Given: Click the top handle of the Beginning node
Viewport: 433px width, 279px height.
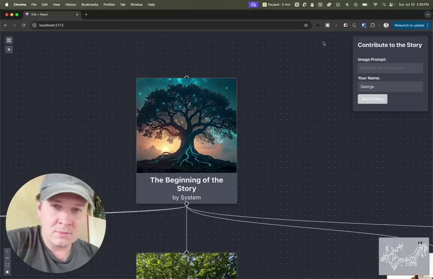Looking at the screenshot, I should pyautogui.click(x=187, y=77).
